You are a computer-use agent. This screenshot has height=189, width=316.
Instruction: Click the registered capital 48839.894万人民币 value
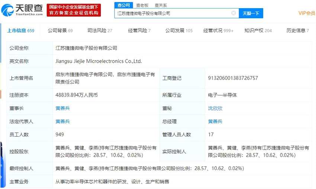coord(77,95)
